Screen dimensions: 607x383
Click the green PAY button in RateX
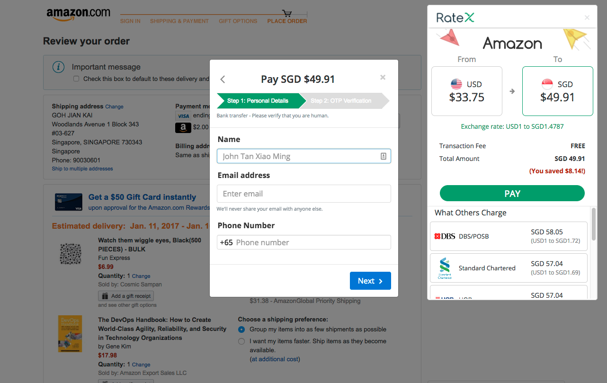512,193
